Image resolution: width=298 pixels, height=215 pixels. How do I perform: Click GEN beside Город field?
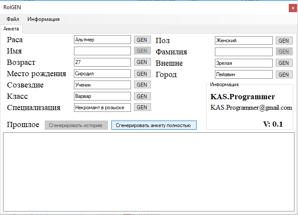[283, 74]
